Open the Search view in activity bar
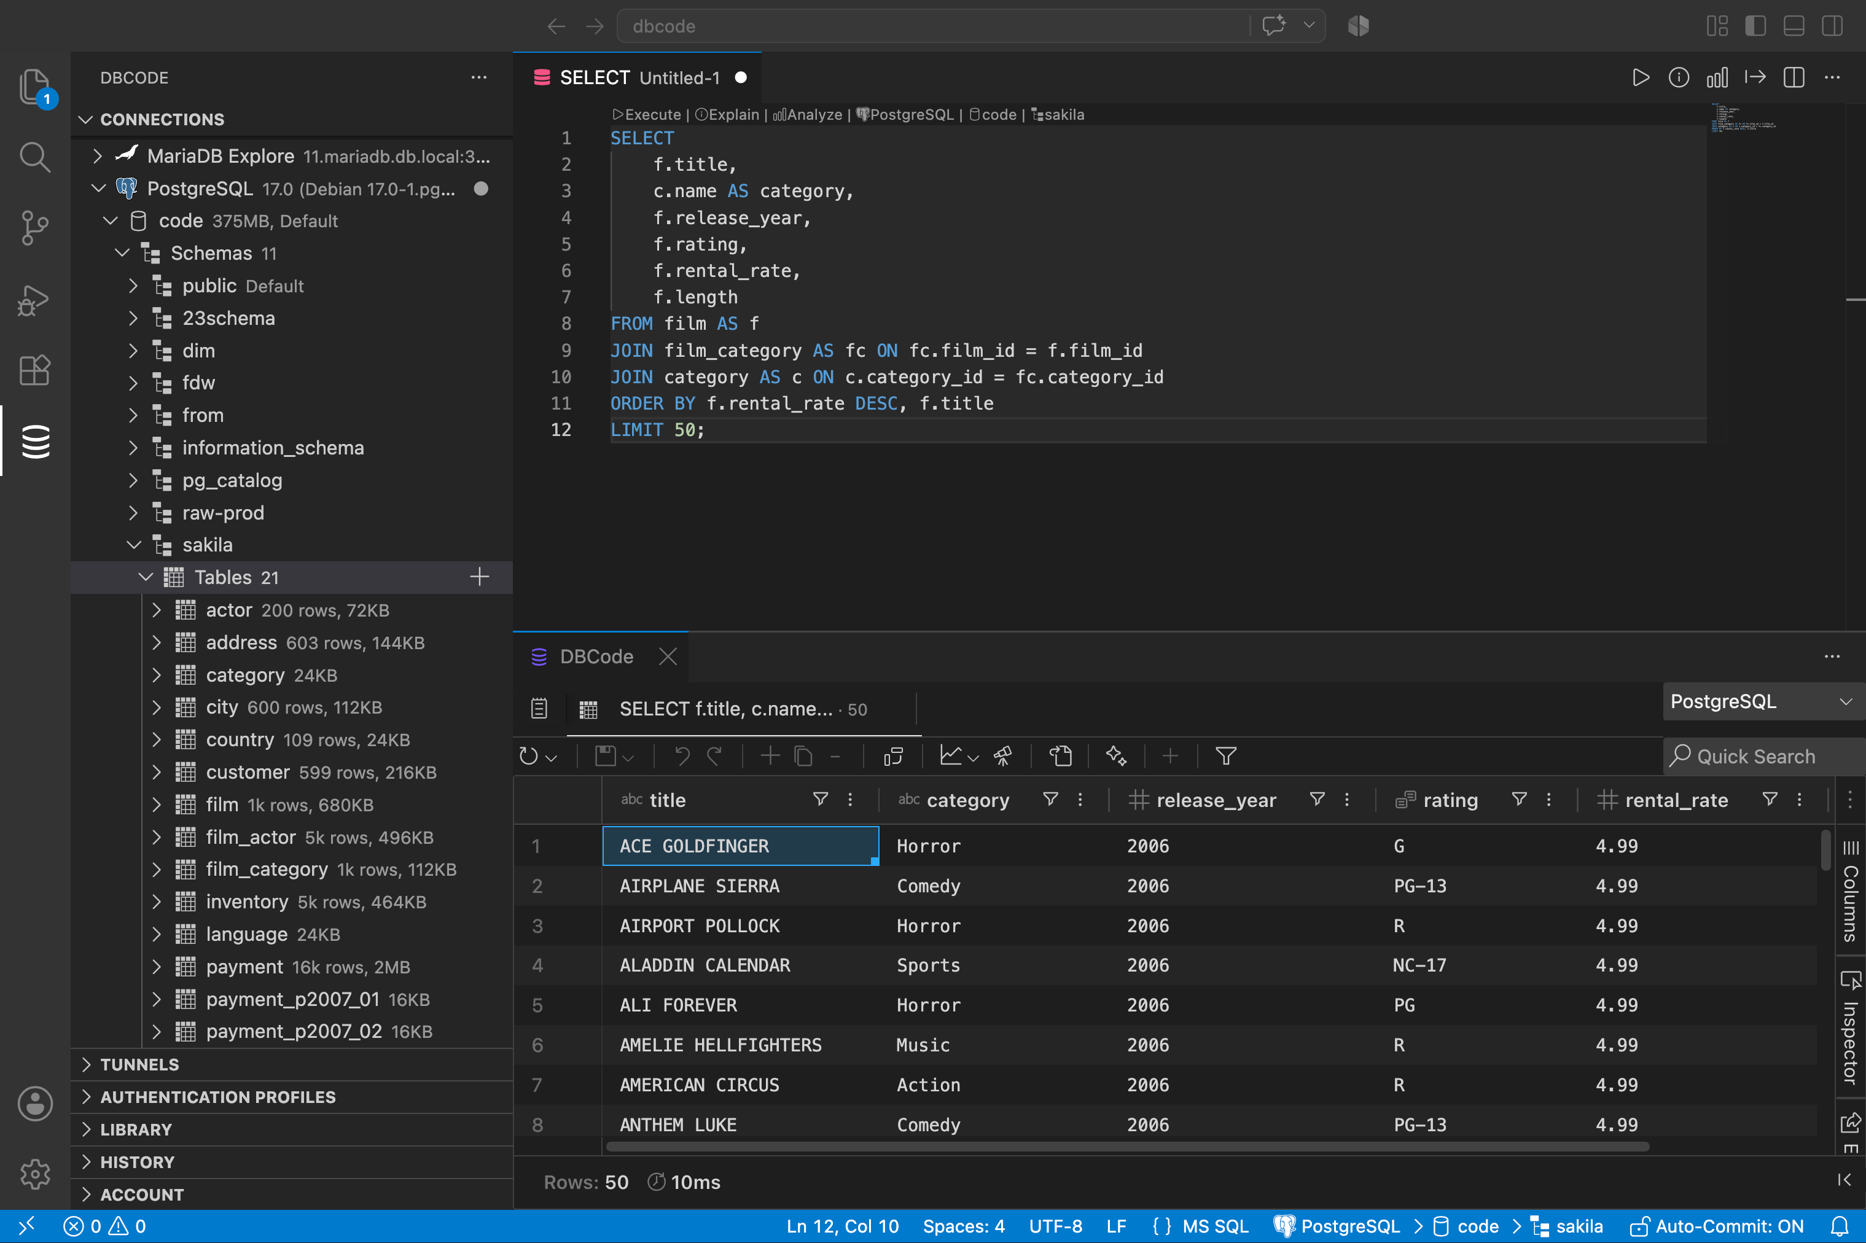1866x1243 pixels. click(x=35, y=157)
